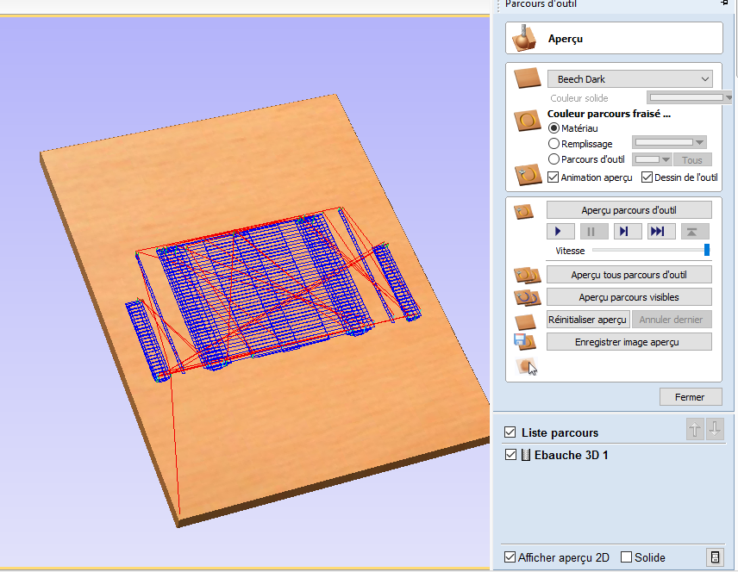Toggle the Dessin de l'outil checkbox
Image resolution: width=738 pixels, height=572 pixels.
pos(647,177)
